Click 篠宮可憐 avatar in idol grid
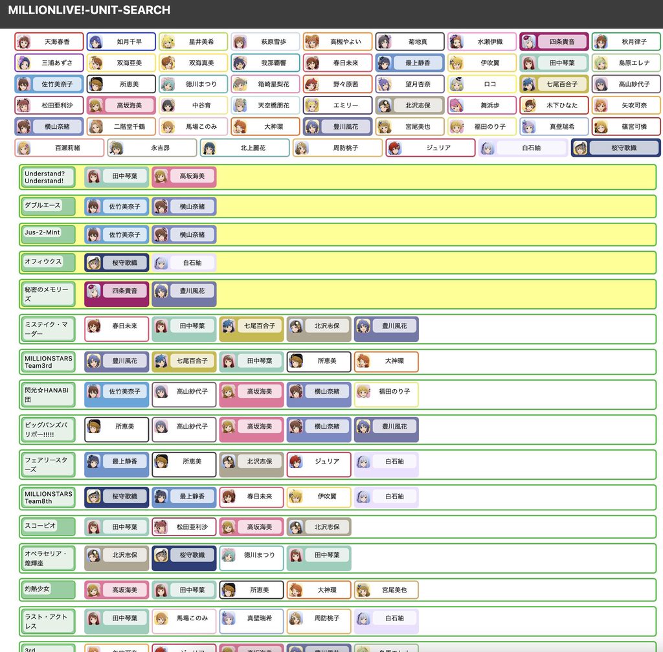 [x=600, y=126]
